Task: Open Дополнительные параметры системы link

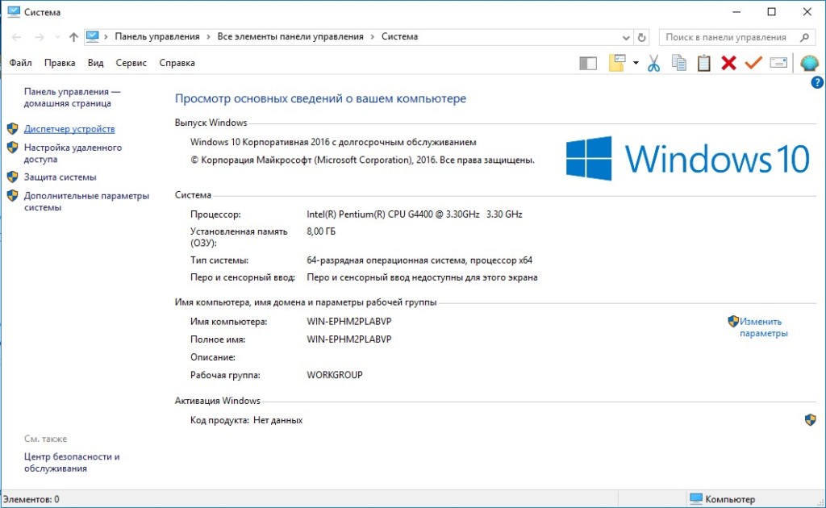Action: tap(86, 202)
